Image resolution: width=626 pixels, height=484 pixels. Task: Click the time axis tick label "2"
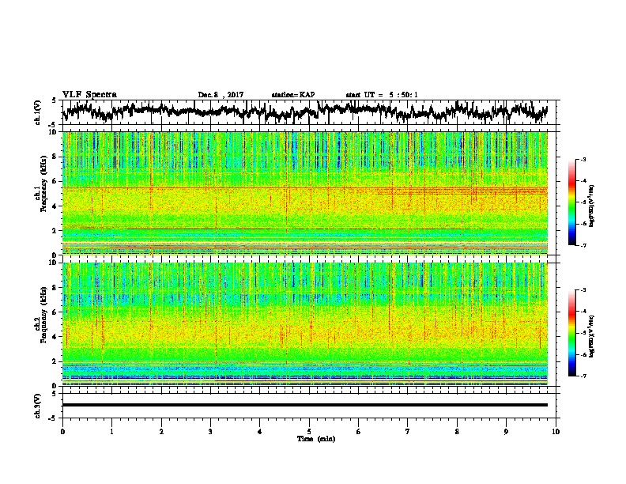(x=161, y=431)
